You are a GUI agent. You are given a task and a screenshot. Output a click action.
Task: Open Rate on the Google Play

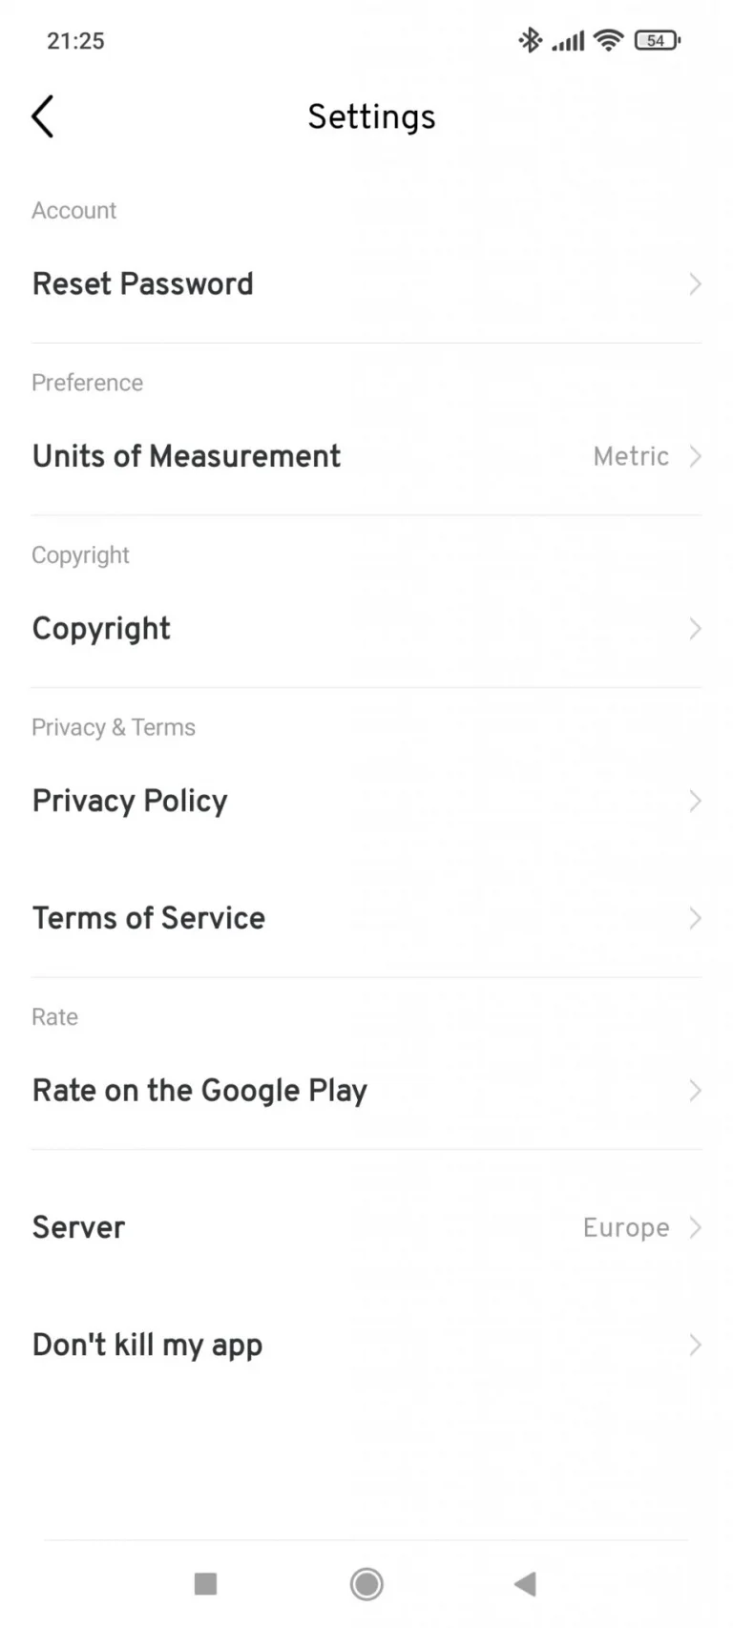pyautogui.click(x=366, y=1091)
